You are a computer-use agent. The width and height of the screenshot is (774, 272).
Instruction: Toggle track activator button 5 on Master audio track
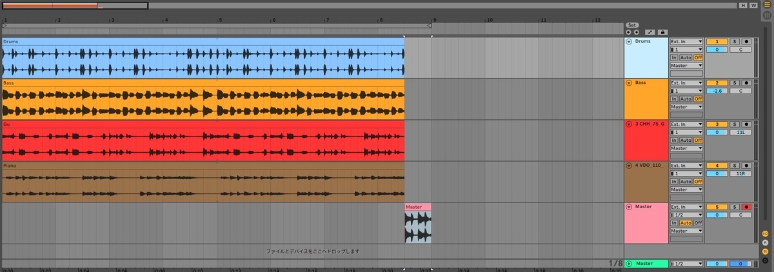717,207
